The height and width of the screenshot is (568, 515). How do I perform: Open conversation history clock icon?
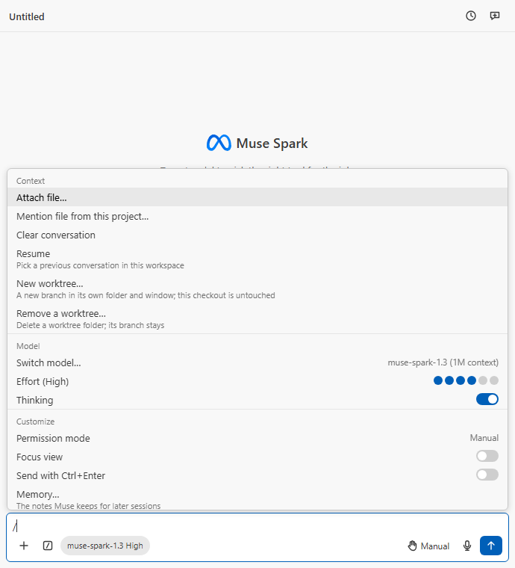tap(470, 16)
